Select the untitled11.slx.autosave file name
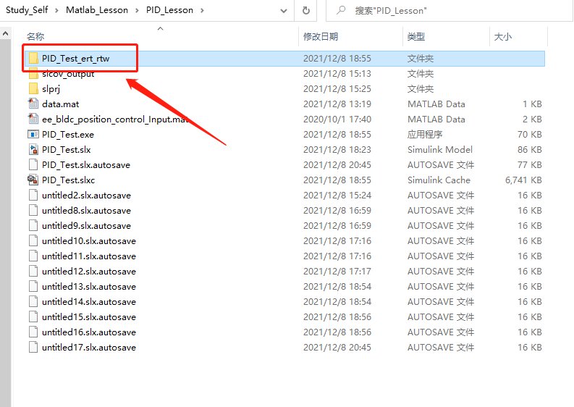 [x=89, y=256]
